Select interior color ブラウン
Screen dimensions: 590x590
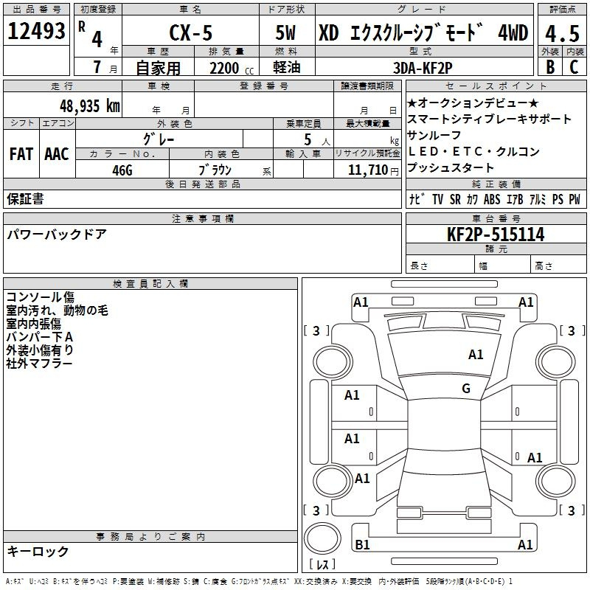point(215,170)
